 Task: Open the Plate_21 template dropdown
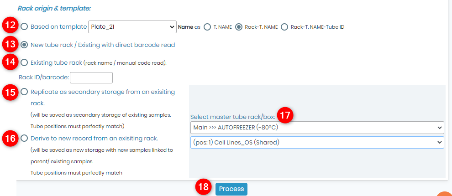(132, 27)
